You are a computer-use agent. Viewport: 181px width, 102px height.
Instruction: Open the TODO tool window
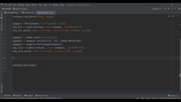tap(7, 96)
